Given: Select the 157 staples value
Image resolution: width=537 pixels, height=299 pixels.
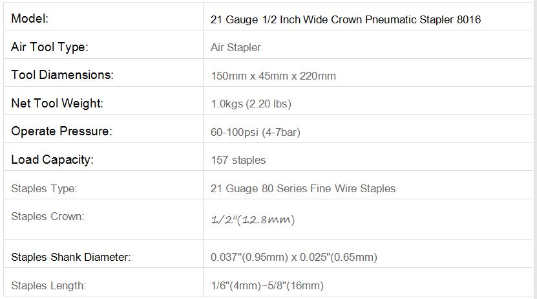Looking at the screenshot, I should tap(238, 160).
